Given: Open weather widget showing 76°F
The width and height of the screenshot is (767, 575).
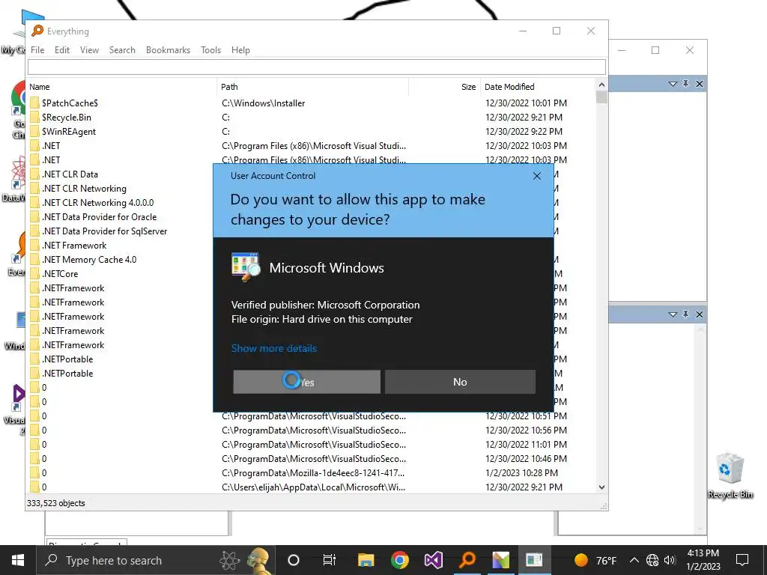Looking at the screenshot, I should (x=595, y=560).
